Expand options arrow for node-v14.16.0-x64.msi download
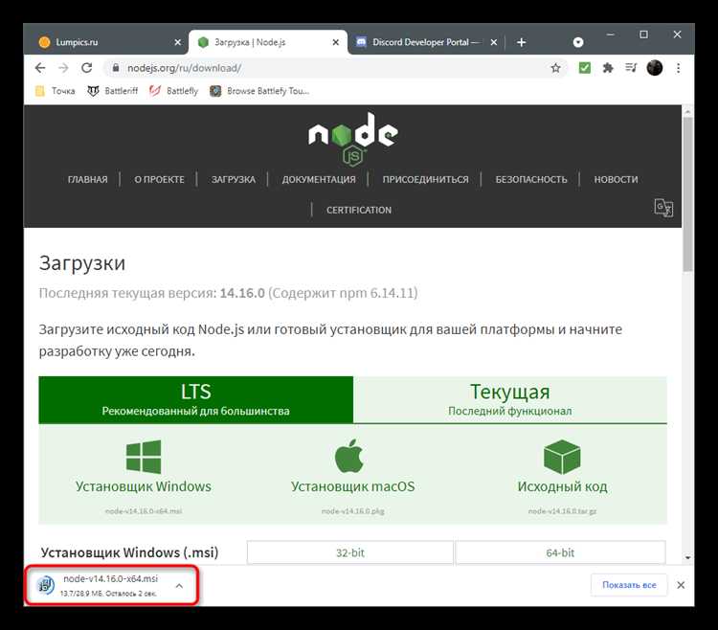The height and width of the screenshot is (630, 718). point(180,584)
